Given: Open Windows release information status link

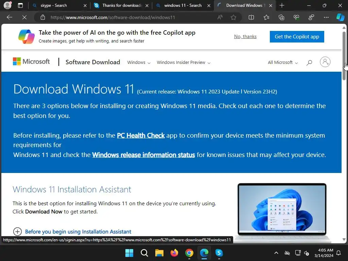Looking at the screenshot, I should coord(143,155).
